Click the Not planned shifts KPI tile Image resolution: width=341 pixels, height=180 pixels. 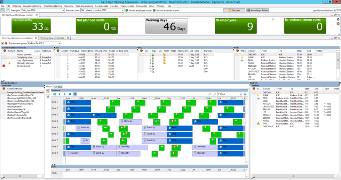coord(97,26)
